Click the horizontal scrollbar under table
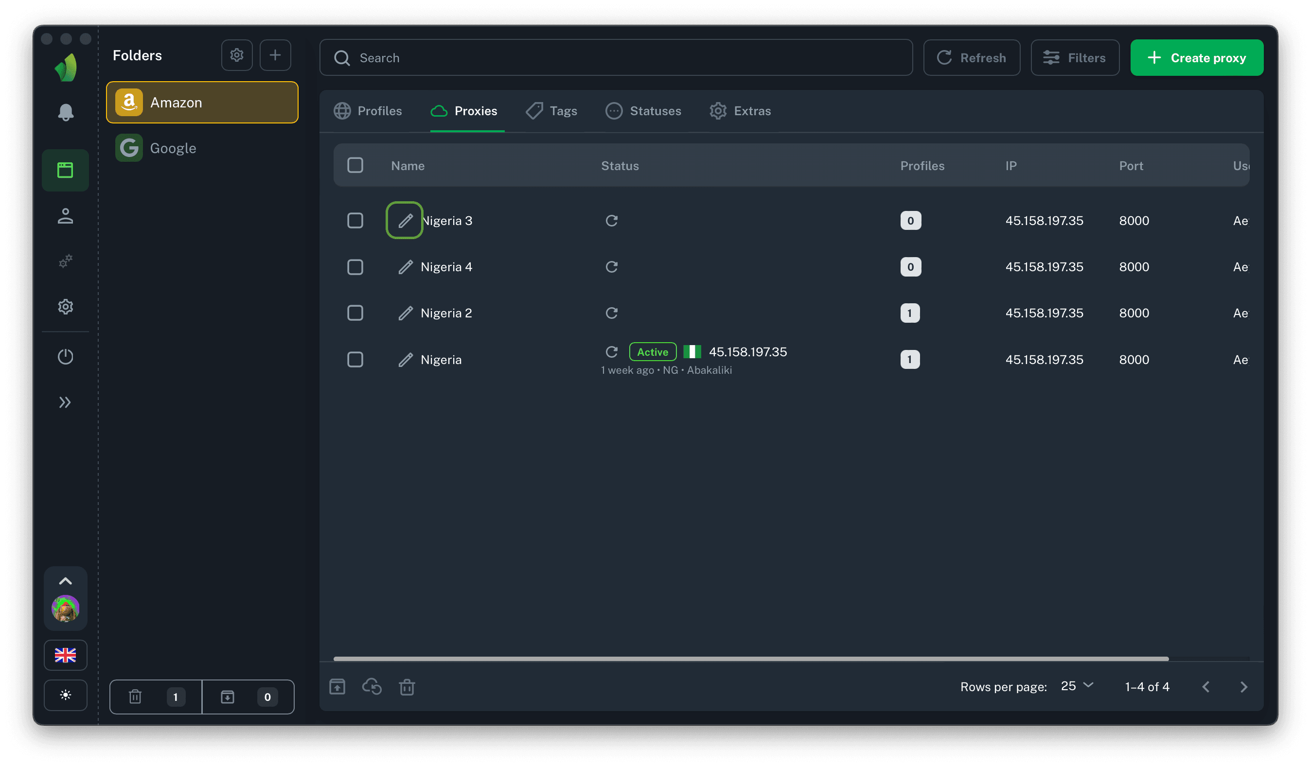The height and width of the screenshot is (766, 1311). point(751,659)
